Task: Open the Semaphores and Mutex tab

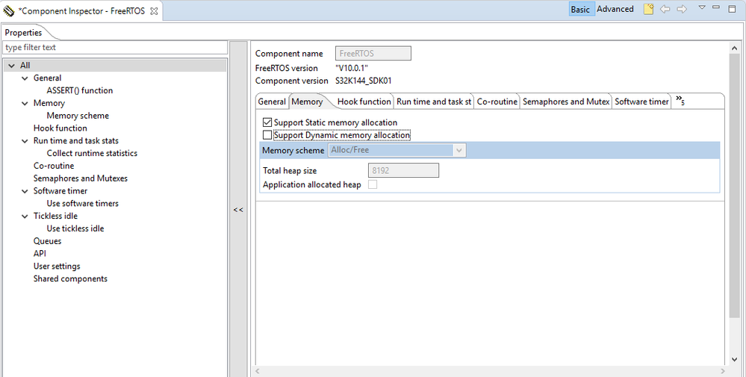Action: [566, 102]
